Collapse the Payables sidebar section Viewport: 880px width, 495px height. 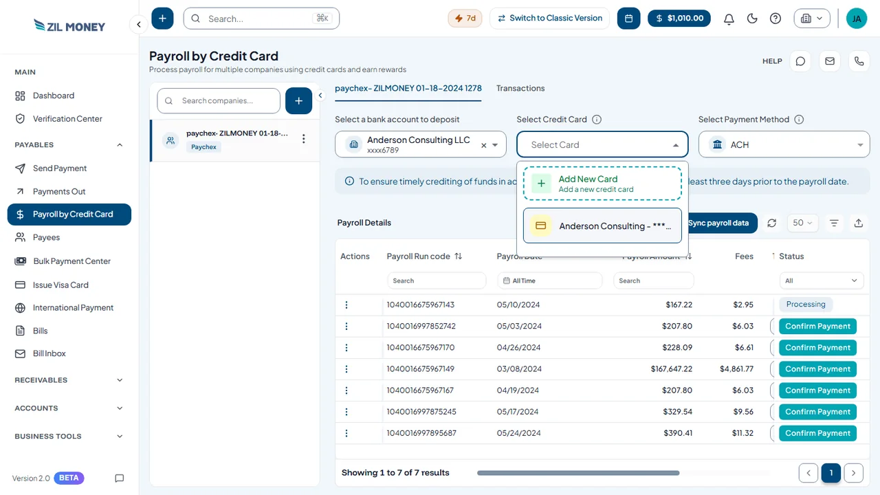pyautogui.click(x=69, y=145)
